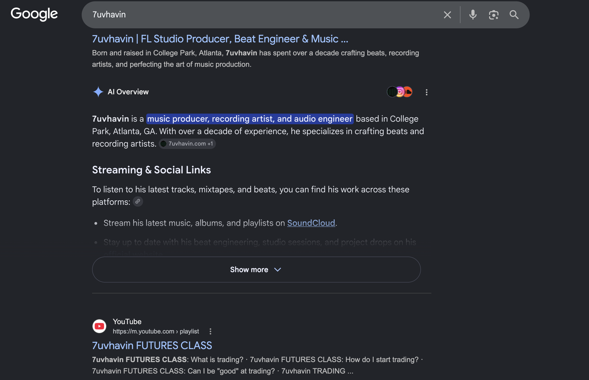Viewport: 589px width, 380px height.
Task: Expand AI Overview with Show more
Action: 256,270
